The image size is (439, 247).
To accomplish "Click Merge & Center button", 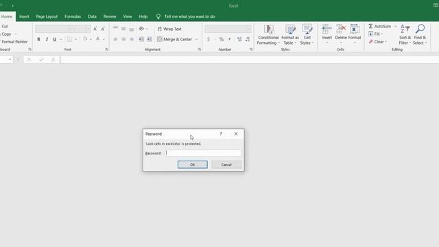I will click(x=175, y=39).
